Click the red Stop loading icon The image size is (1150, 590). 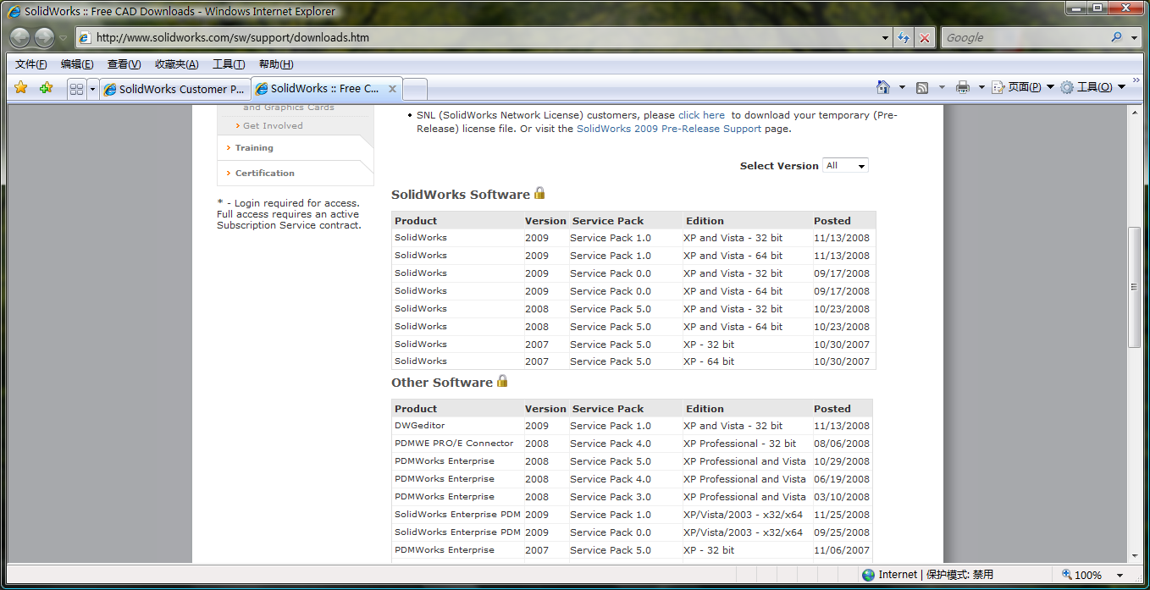(925, 37)
